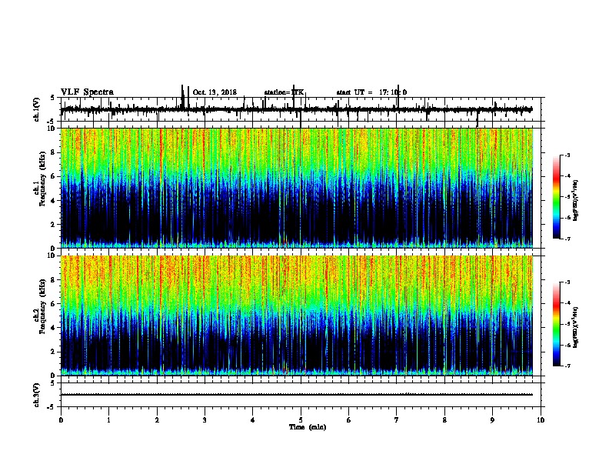This screenshot has width=609, height=471.
Task: Click the "start UT = 17:10:0" text
Action: click(x=371, y=92)
